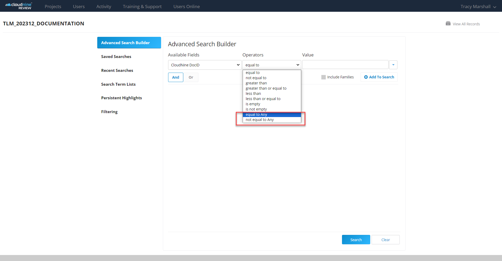
Task: Pick 'less than or equal to' option
Action: click(272, 99)
